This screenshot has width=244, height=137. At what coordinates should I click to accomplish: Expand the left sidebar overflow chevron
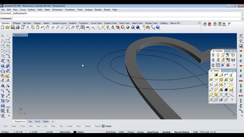pos(9,116)
